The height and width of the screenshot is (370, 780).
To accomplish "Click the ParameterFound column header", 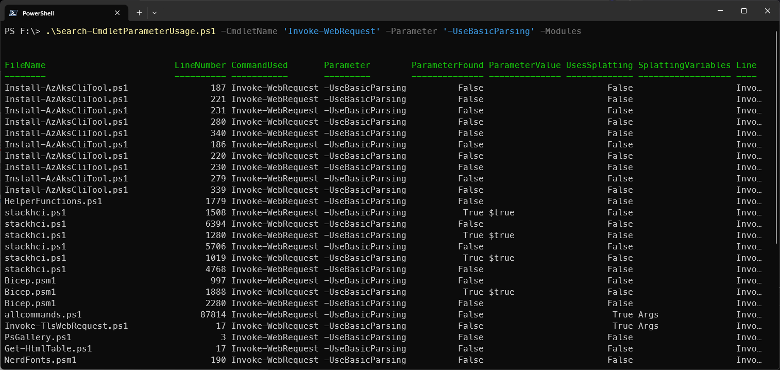I will pyautogui.click(x=447, y=65).
